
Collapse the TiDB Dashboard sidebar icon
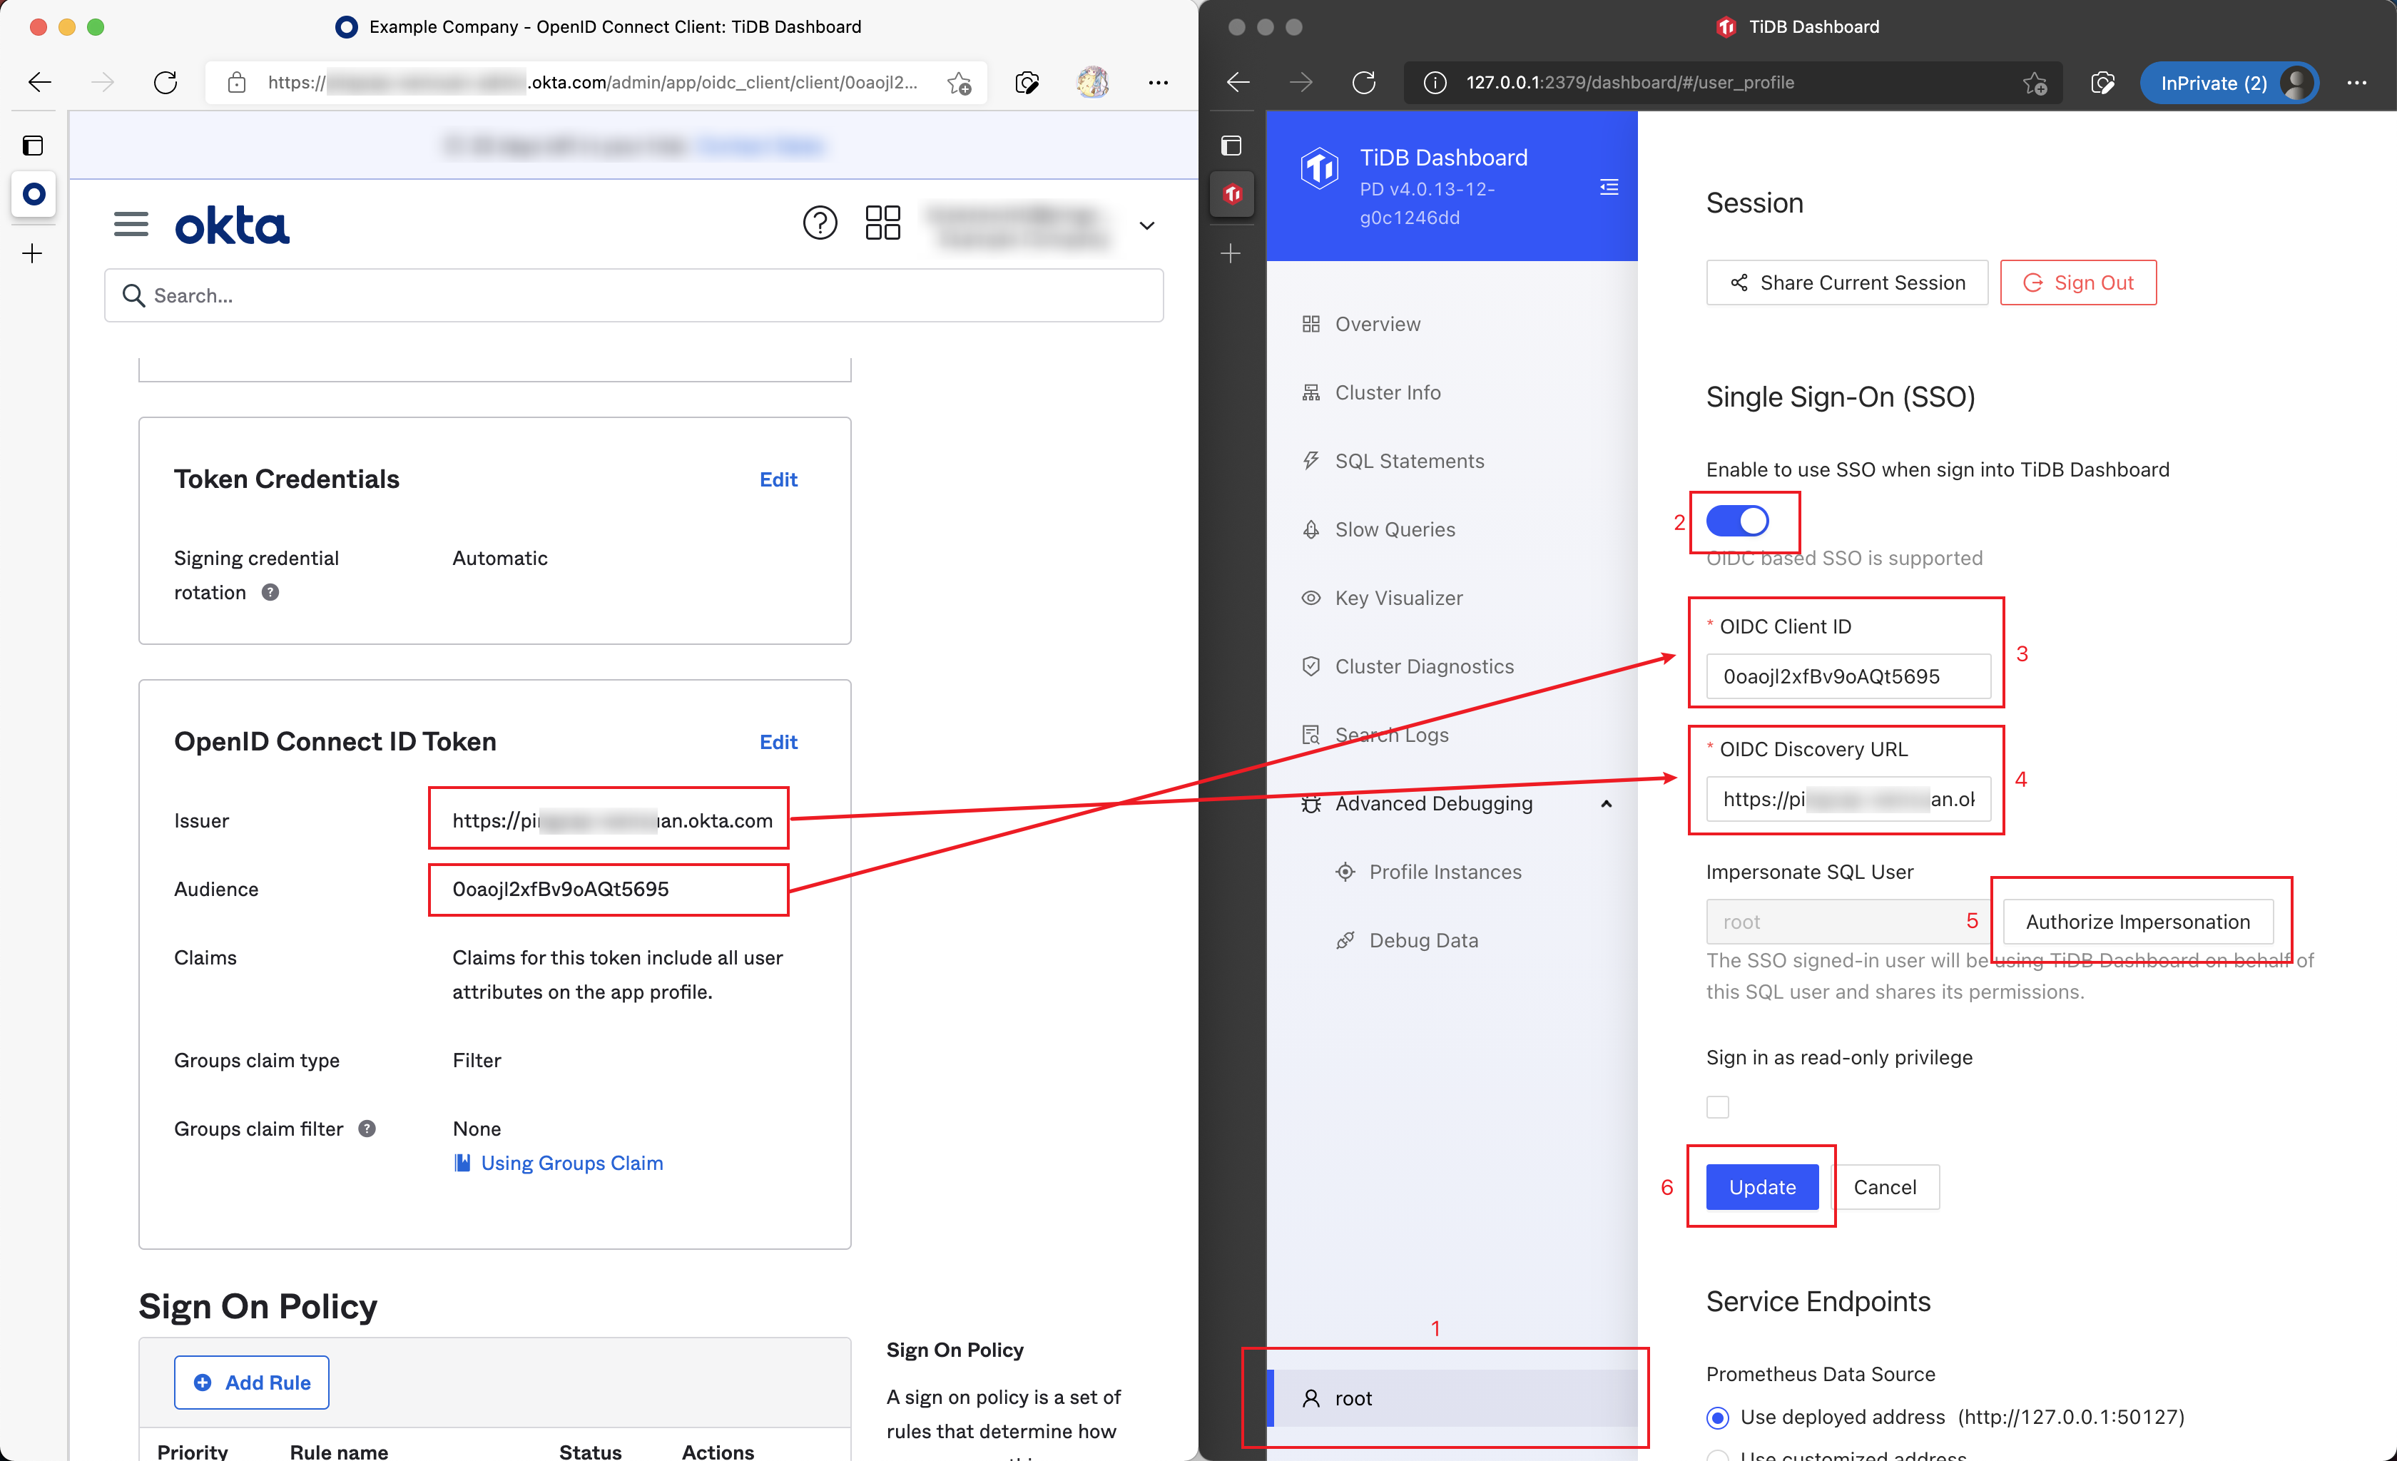1609,187
